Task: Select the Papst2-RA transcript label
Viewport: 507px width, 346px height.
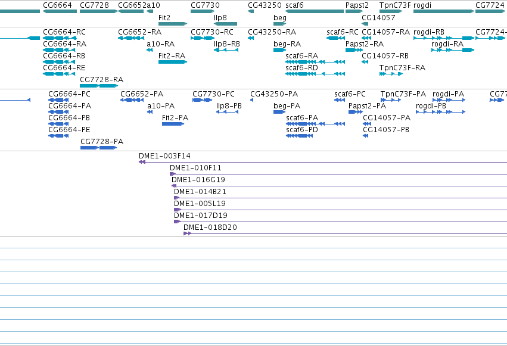Action: (x=365, y=44)
